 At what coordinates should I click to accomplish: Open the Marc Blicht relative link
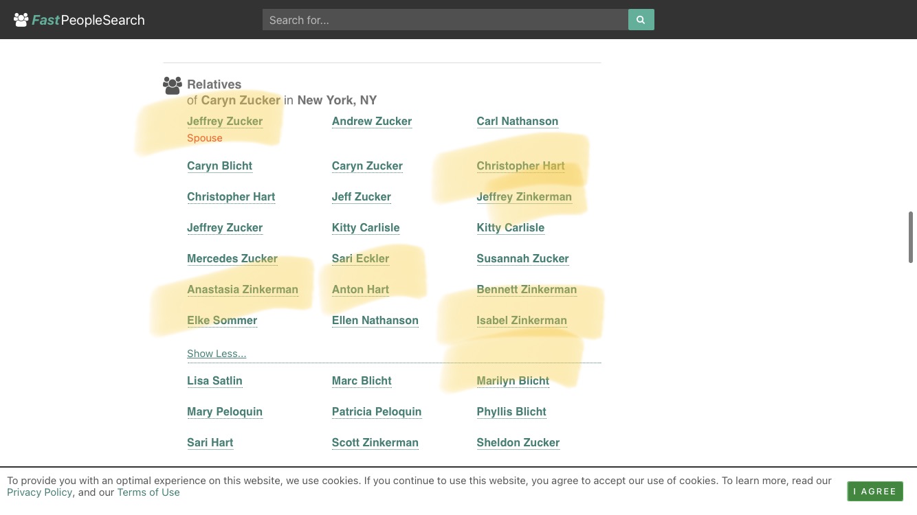coord(362,381)
